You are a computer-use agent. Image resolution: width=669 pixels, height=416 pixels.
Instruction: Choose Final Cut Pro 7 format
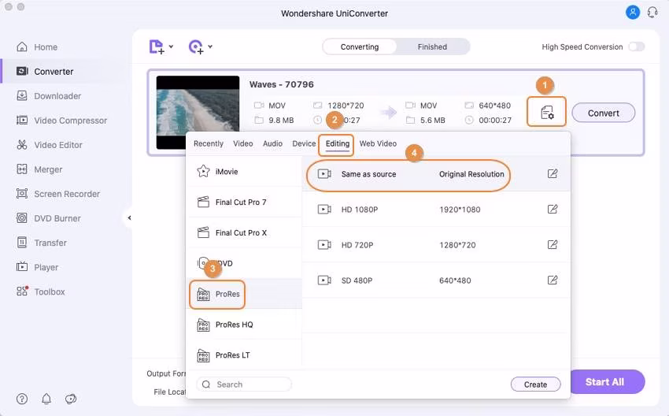pos(245,202)
